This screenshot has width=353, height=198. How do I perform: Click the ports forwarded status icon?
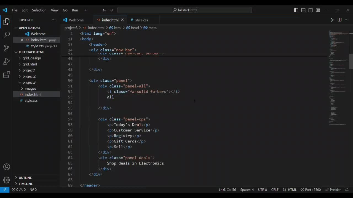tap(33, 189)
